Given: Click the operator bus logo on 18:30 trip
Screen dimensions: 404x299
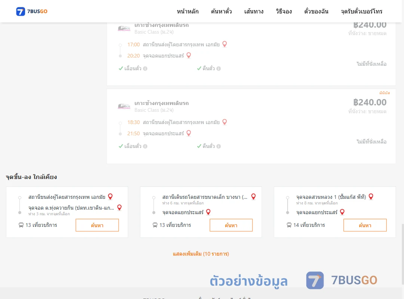Looking at the screenshot, I should coord(124,106).
